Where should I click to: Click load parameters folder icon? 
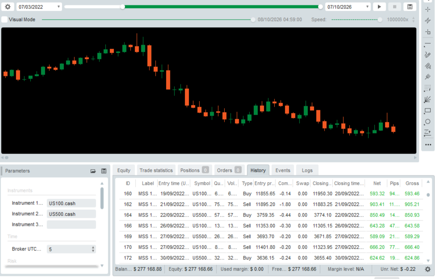click(93, 171)
